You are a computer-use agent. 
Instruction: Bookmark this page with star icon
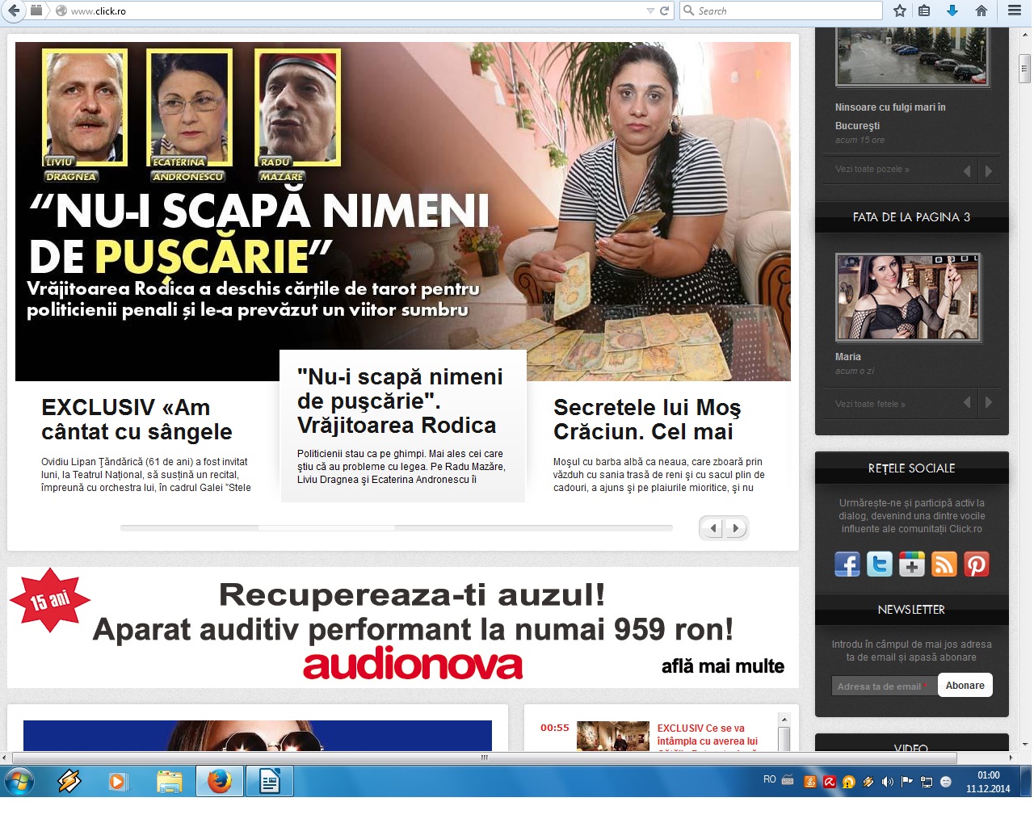click(900, 10)
